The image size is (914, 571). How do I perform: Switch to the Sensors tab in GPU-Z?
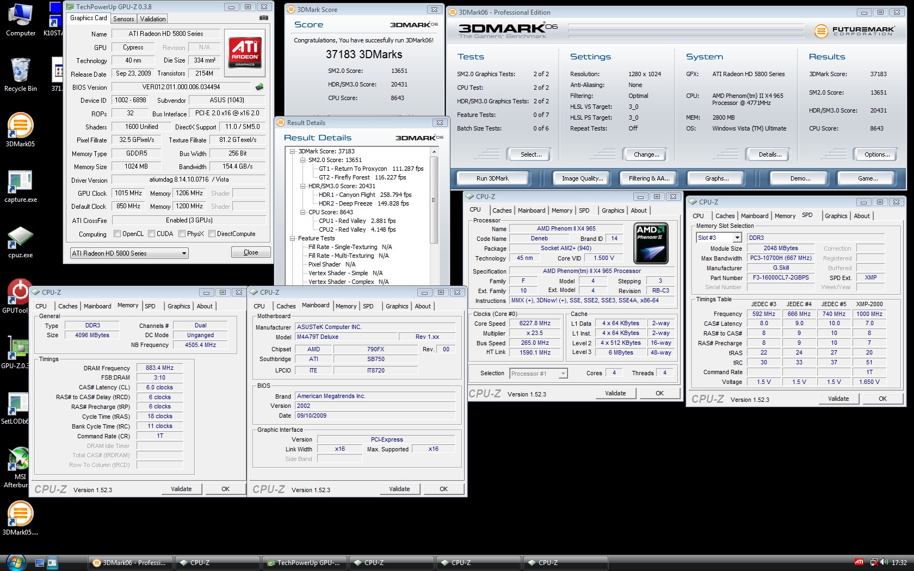[123, 18]
